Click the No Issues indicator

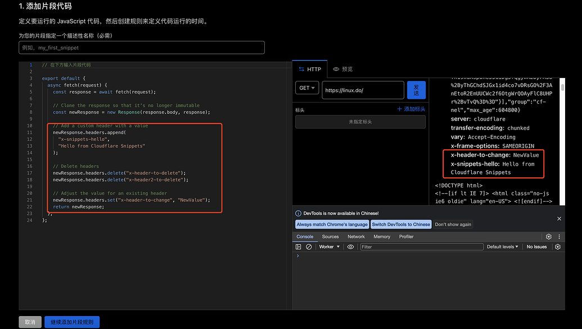click(x=536, y=247)
